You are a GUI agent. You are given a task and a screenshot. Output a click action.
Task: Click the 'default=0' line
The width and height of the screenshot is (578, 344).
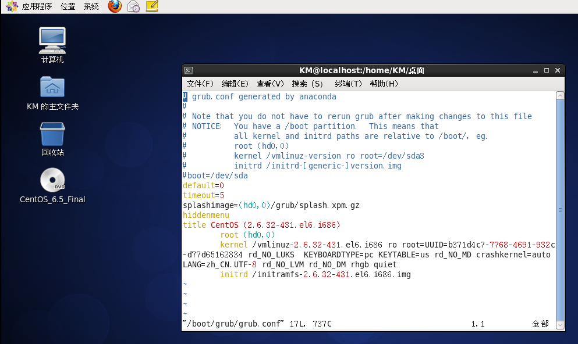click(204, 185)
